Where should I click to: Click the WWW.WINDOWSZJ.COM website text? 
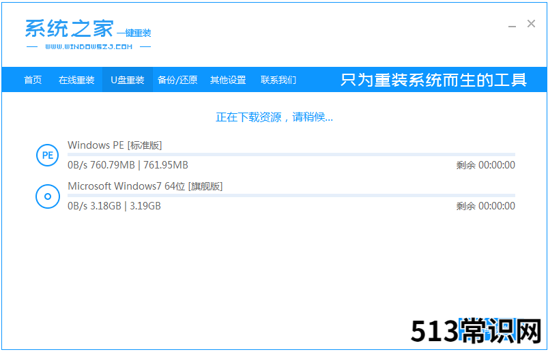[89, 46]
